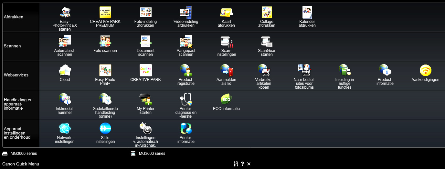Screen dimensions: 445x169
Task: Open CREATIVE PARK PREMIUM icon
Action: pyautogui.click(x=105, y=13)
